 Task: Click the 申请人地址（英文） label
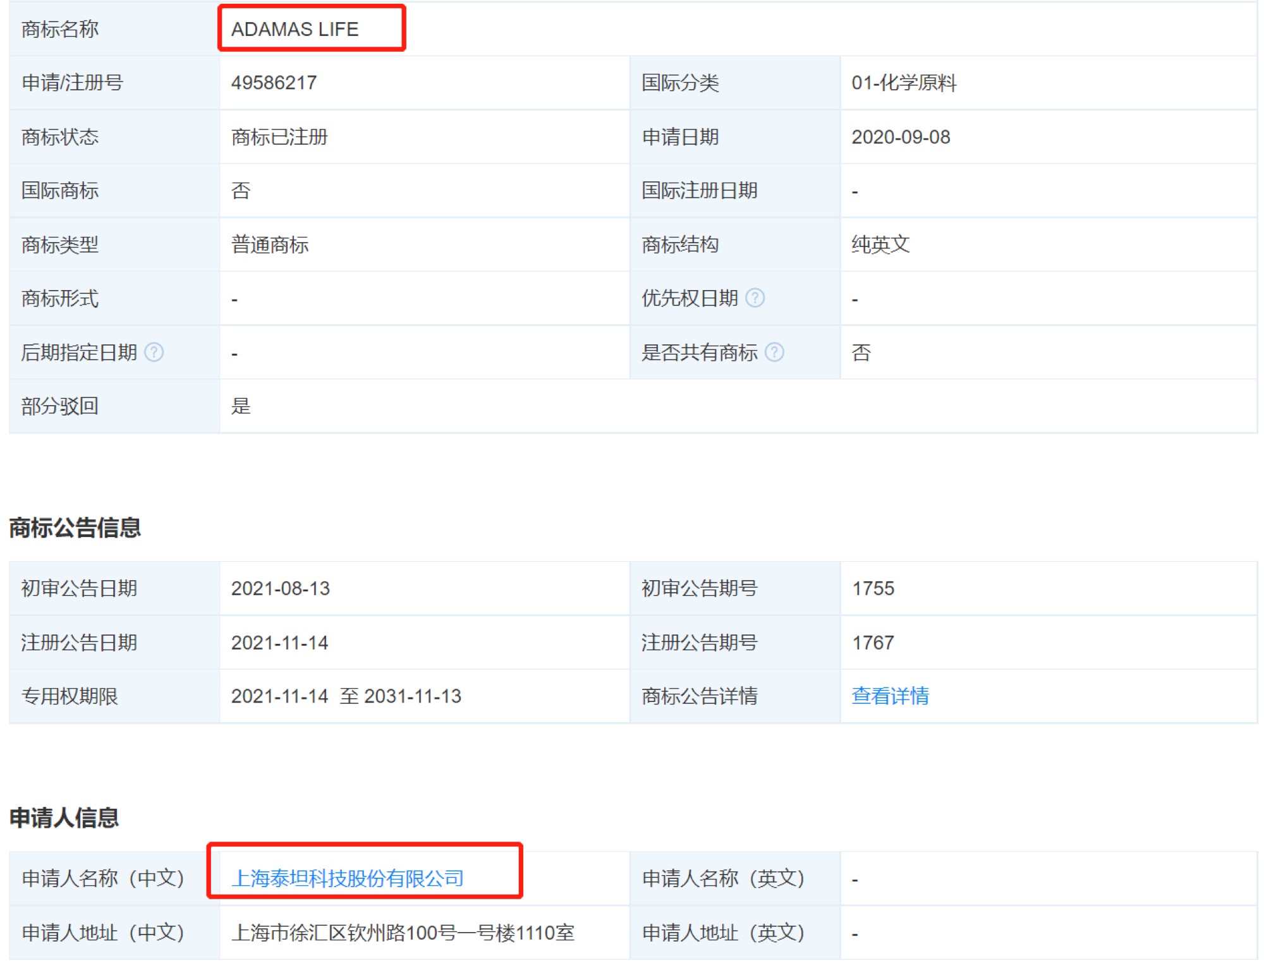click(x=724, y=933)
